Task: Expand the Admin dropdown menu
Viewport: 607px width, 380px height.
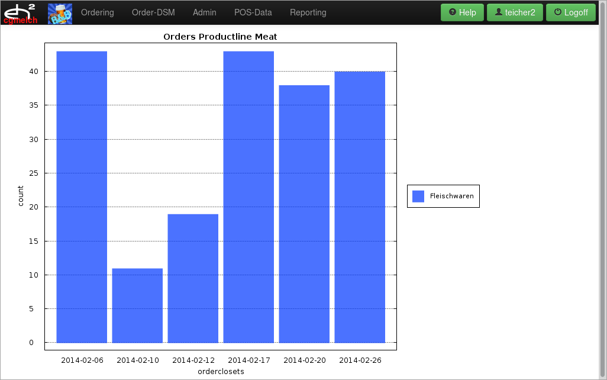Action: [204, 12]
